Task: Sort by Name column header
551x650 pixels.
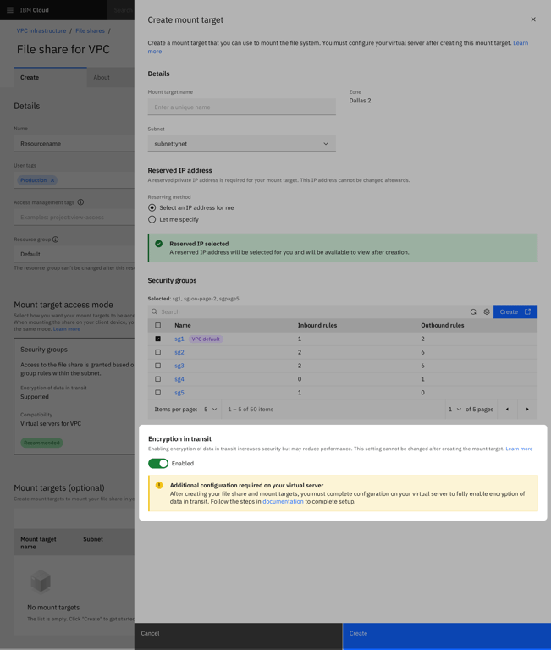Action: [x=183, y=325]
